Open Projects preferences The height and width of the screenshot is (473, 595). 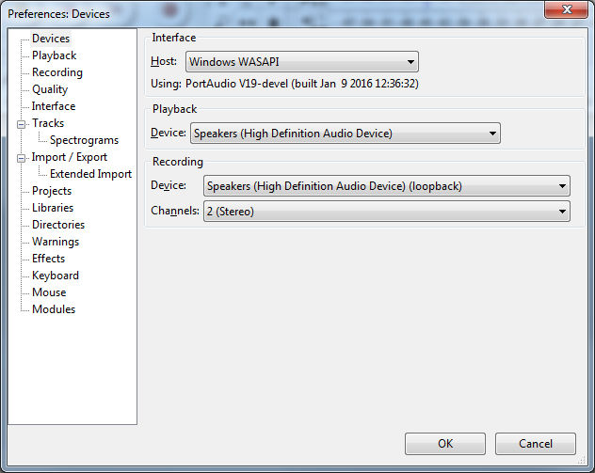(52, 191)
